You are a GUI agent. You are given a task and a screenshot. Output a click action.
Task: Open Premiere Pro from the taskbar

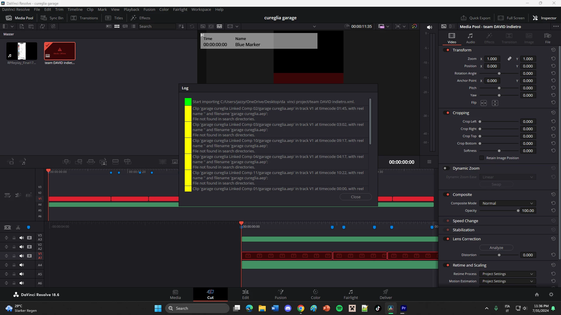click(x=403, y=308)
